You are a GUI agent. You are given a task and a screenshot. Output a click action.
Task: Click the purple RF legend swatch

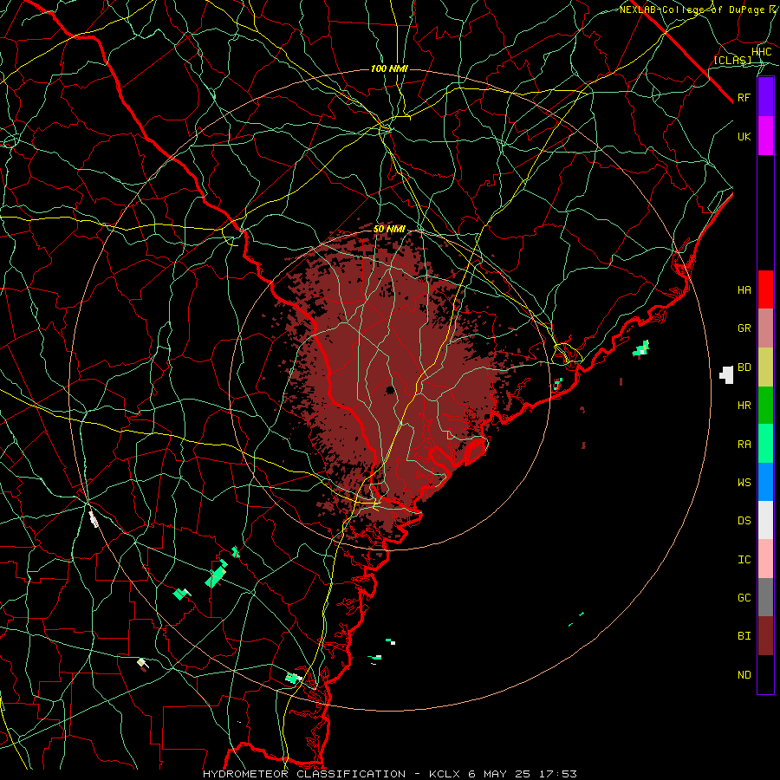click(765, 97)
